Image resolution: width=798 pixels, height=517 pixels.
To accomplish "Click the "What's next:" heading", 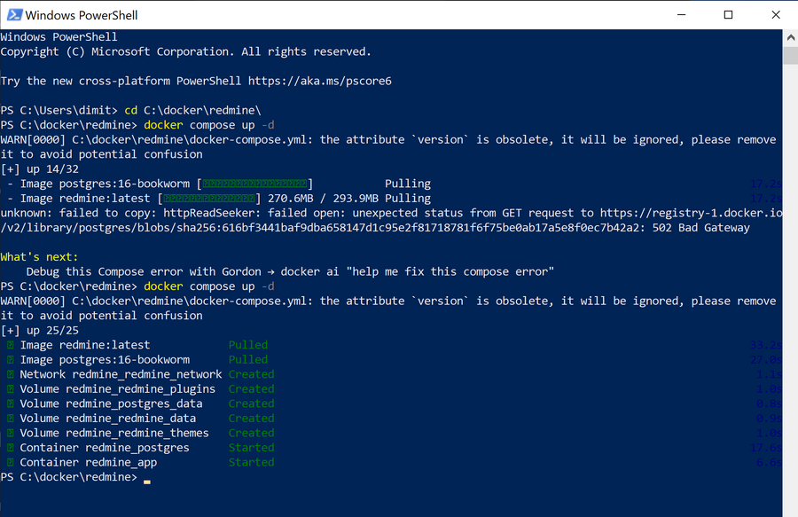I will coord(39,257).
